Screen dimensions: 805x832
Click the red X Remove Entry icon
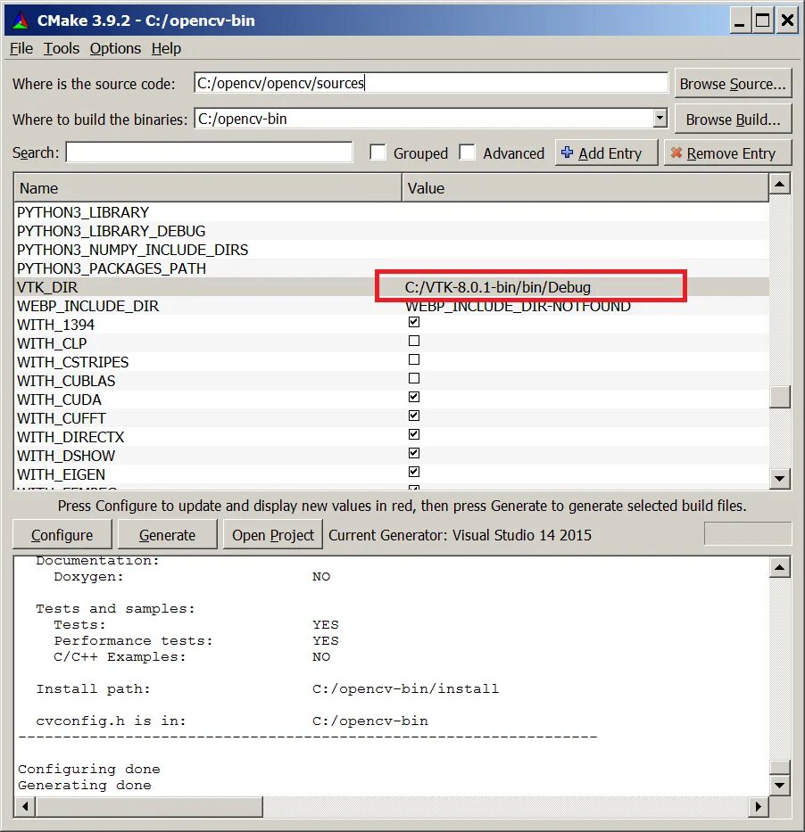coord(676,152)
